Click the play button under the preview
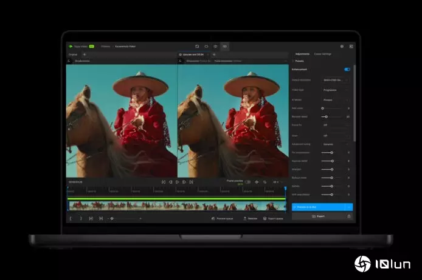This screenshot has width=422, height=280. [x=178, y=182]
